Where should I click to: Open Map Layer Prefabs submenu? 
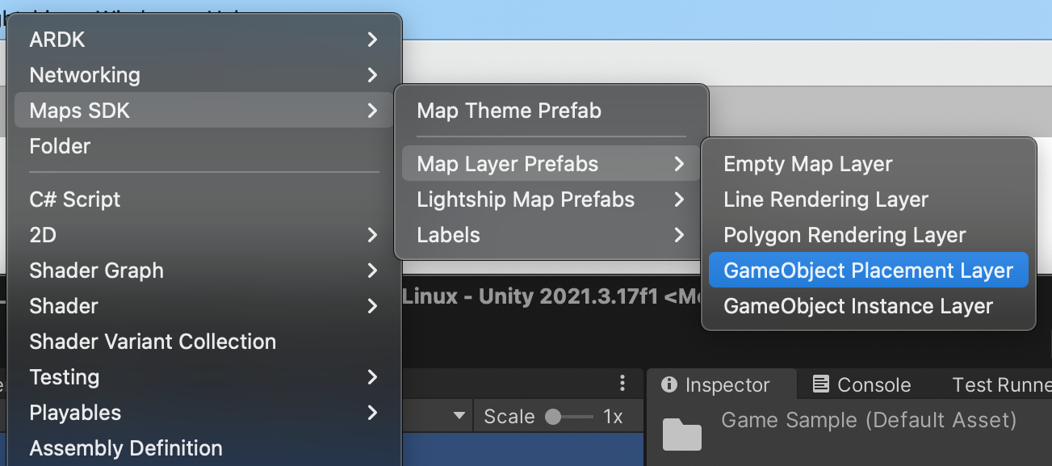pos(551,164)
